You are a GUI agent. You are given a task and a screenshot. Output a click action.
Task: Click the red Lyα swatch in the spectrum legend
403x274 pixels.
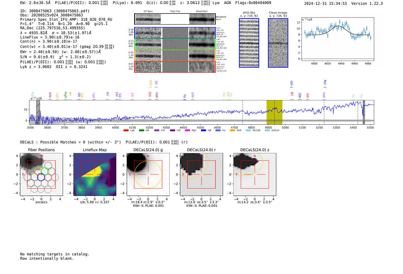(x=126, y=130)
